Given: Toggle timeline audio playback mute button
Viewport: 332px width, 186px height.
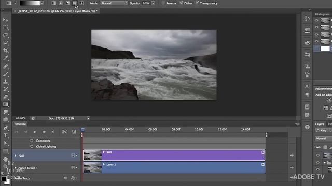Looking at the screenshot, I should [53, 132].
